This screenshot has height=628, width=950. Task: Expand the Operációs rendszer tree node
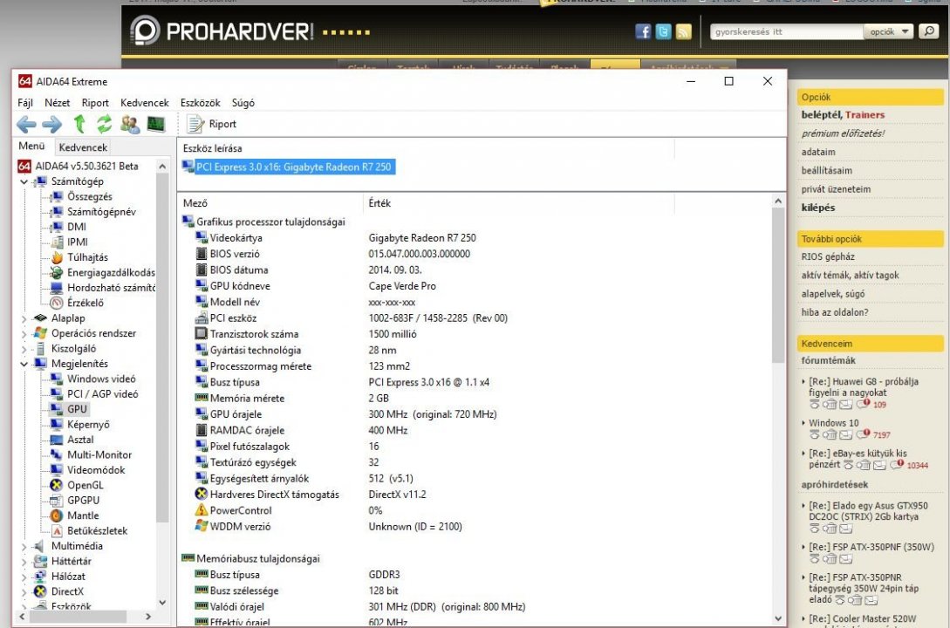coord(24,333)
